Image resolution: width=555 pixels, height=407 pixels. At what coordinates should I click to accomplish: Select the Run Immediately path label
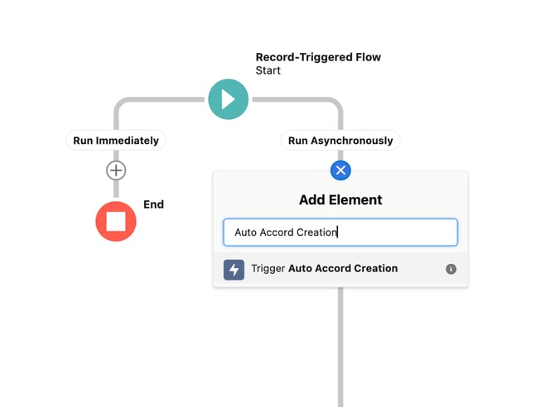coord(116,141)
